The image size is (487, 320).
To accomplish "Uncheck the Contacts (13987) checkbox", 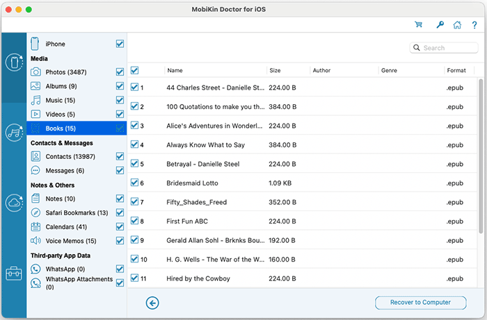I will [120, 156].
